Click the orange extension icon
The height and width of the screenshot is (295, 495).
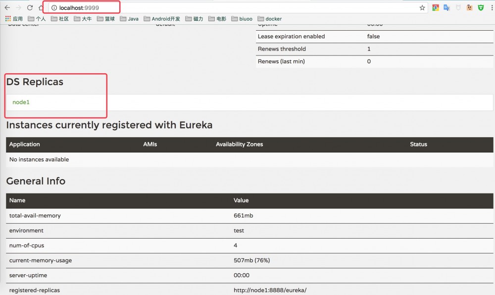pyautogui.click(x=469, y=8)
